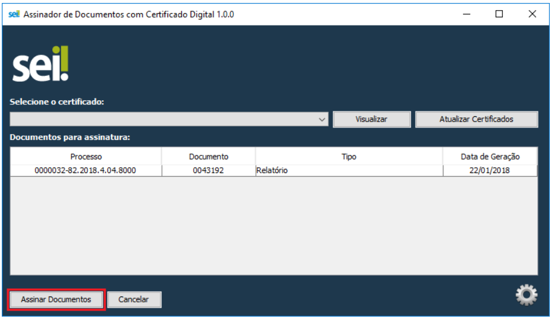
Task: Click the Cancelar button
Action: [x=134, y=299]
